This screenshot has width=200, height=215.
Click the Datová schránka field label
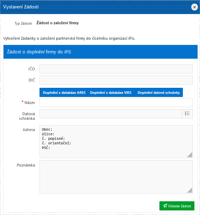click(27, 116)
